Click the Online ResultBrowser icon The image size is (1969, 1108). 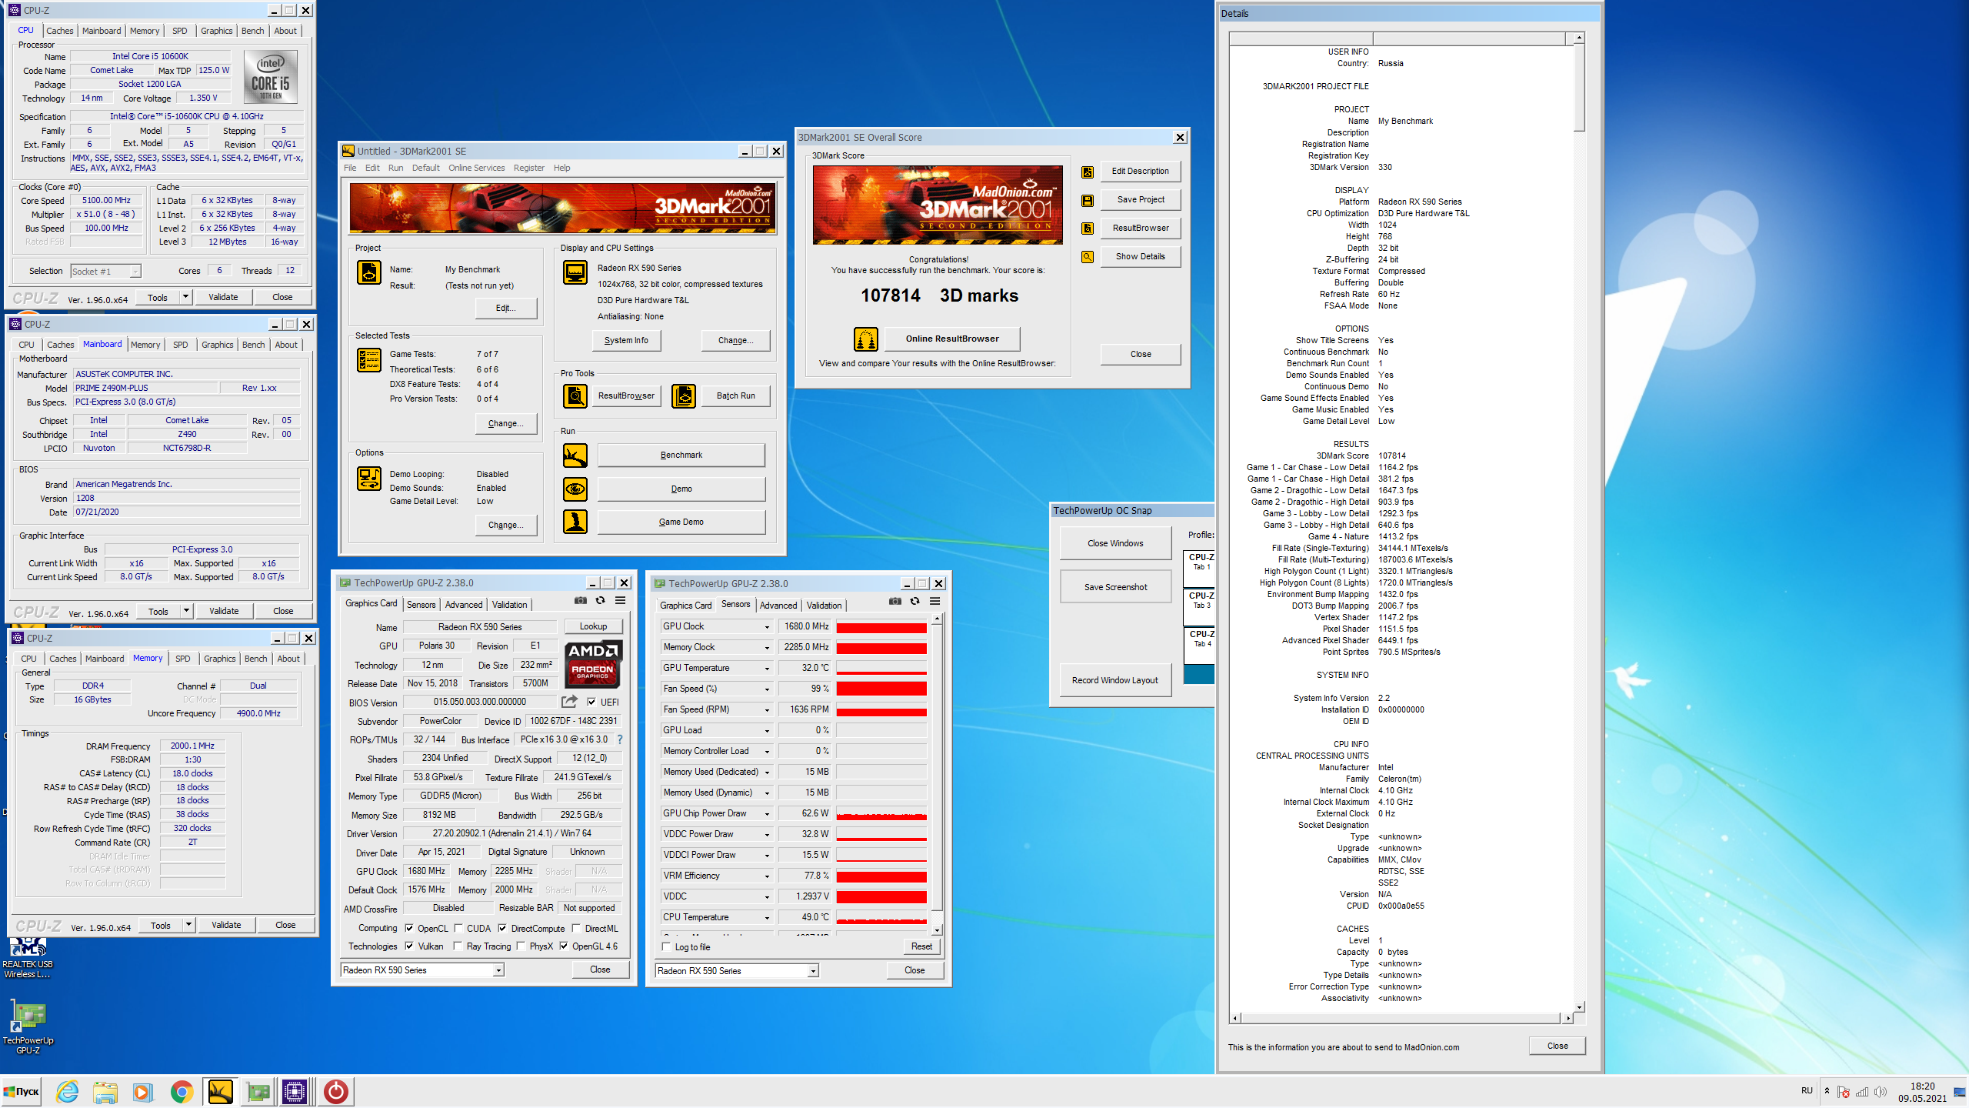pyautogui.click(x=866, y=339)
